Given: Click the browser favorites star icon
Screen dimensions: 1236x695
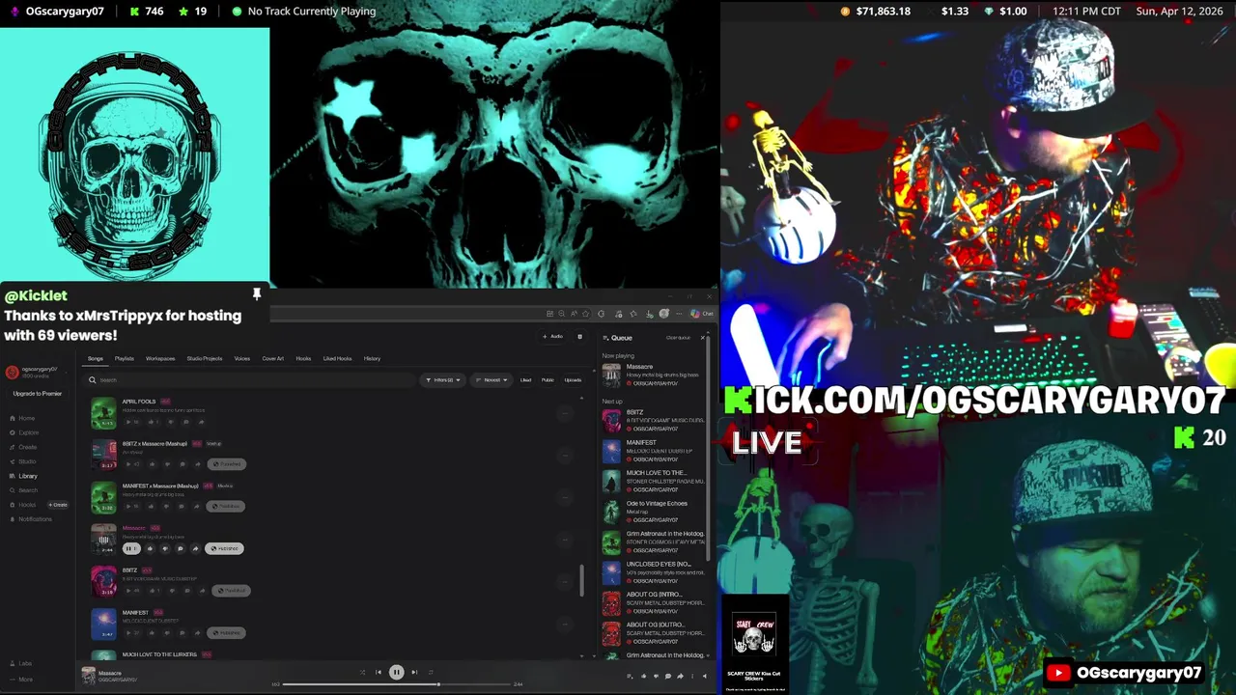Looking at the screenshot, I should (x=585, y=314).
